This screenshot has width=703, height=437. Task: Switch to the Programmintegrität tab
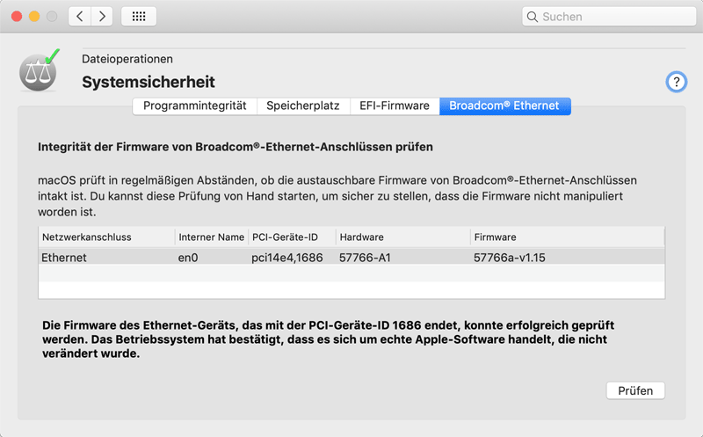tap(194, 106)
